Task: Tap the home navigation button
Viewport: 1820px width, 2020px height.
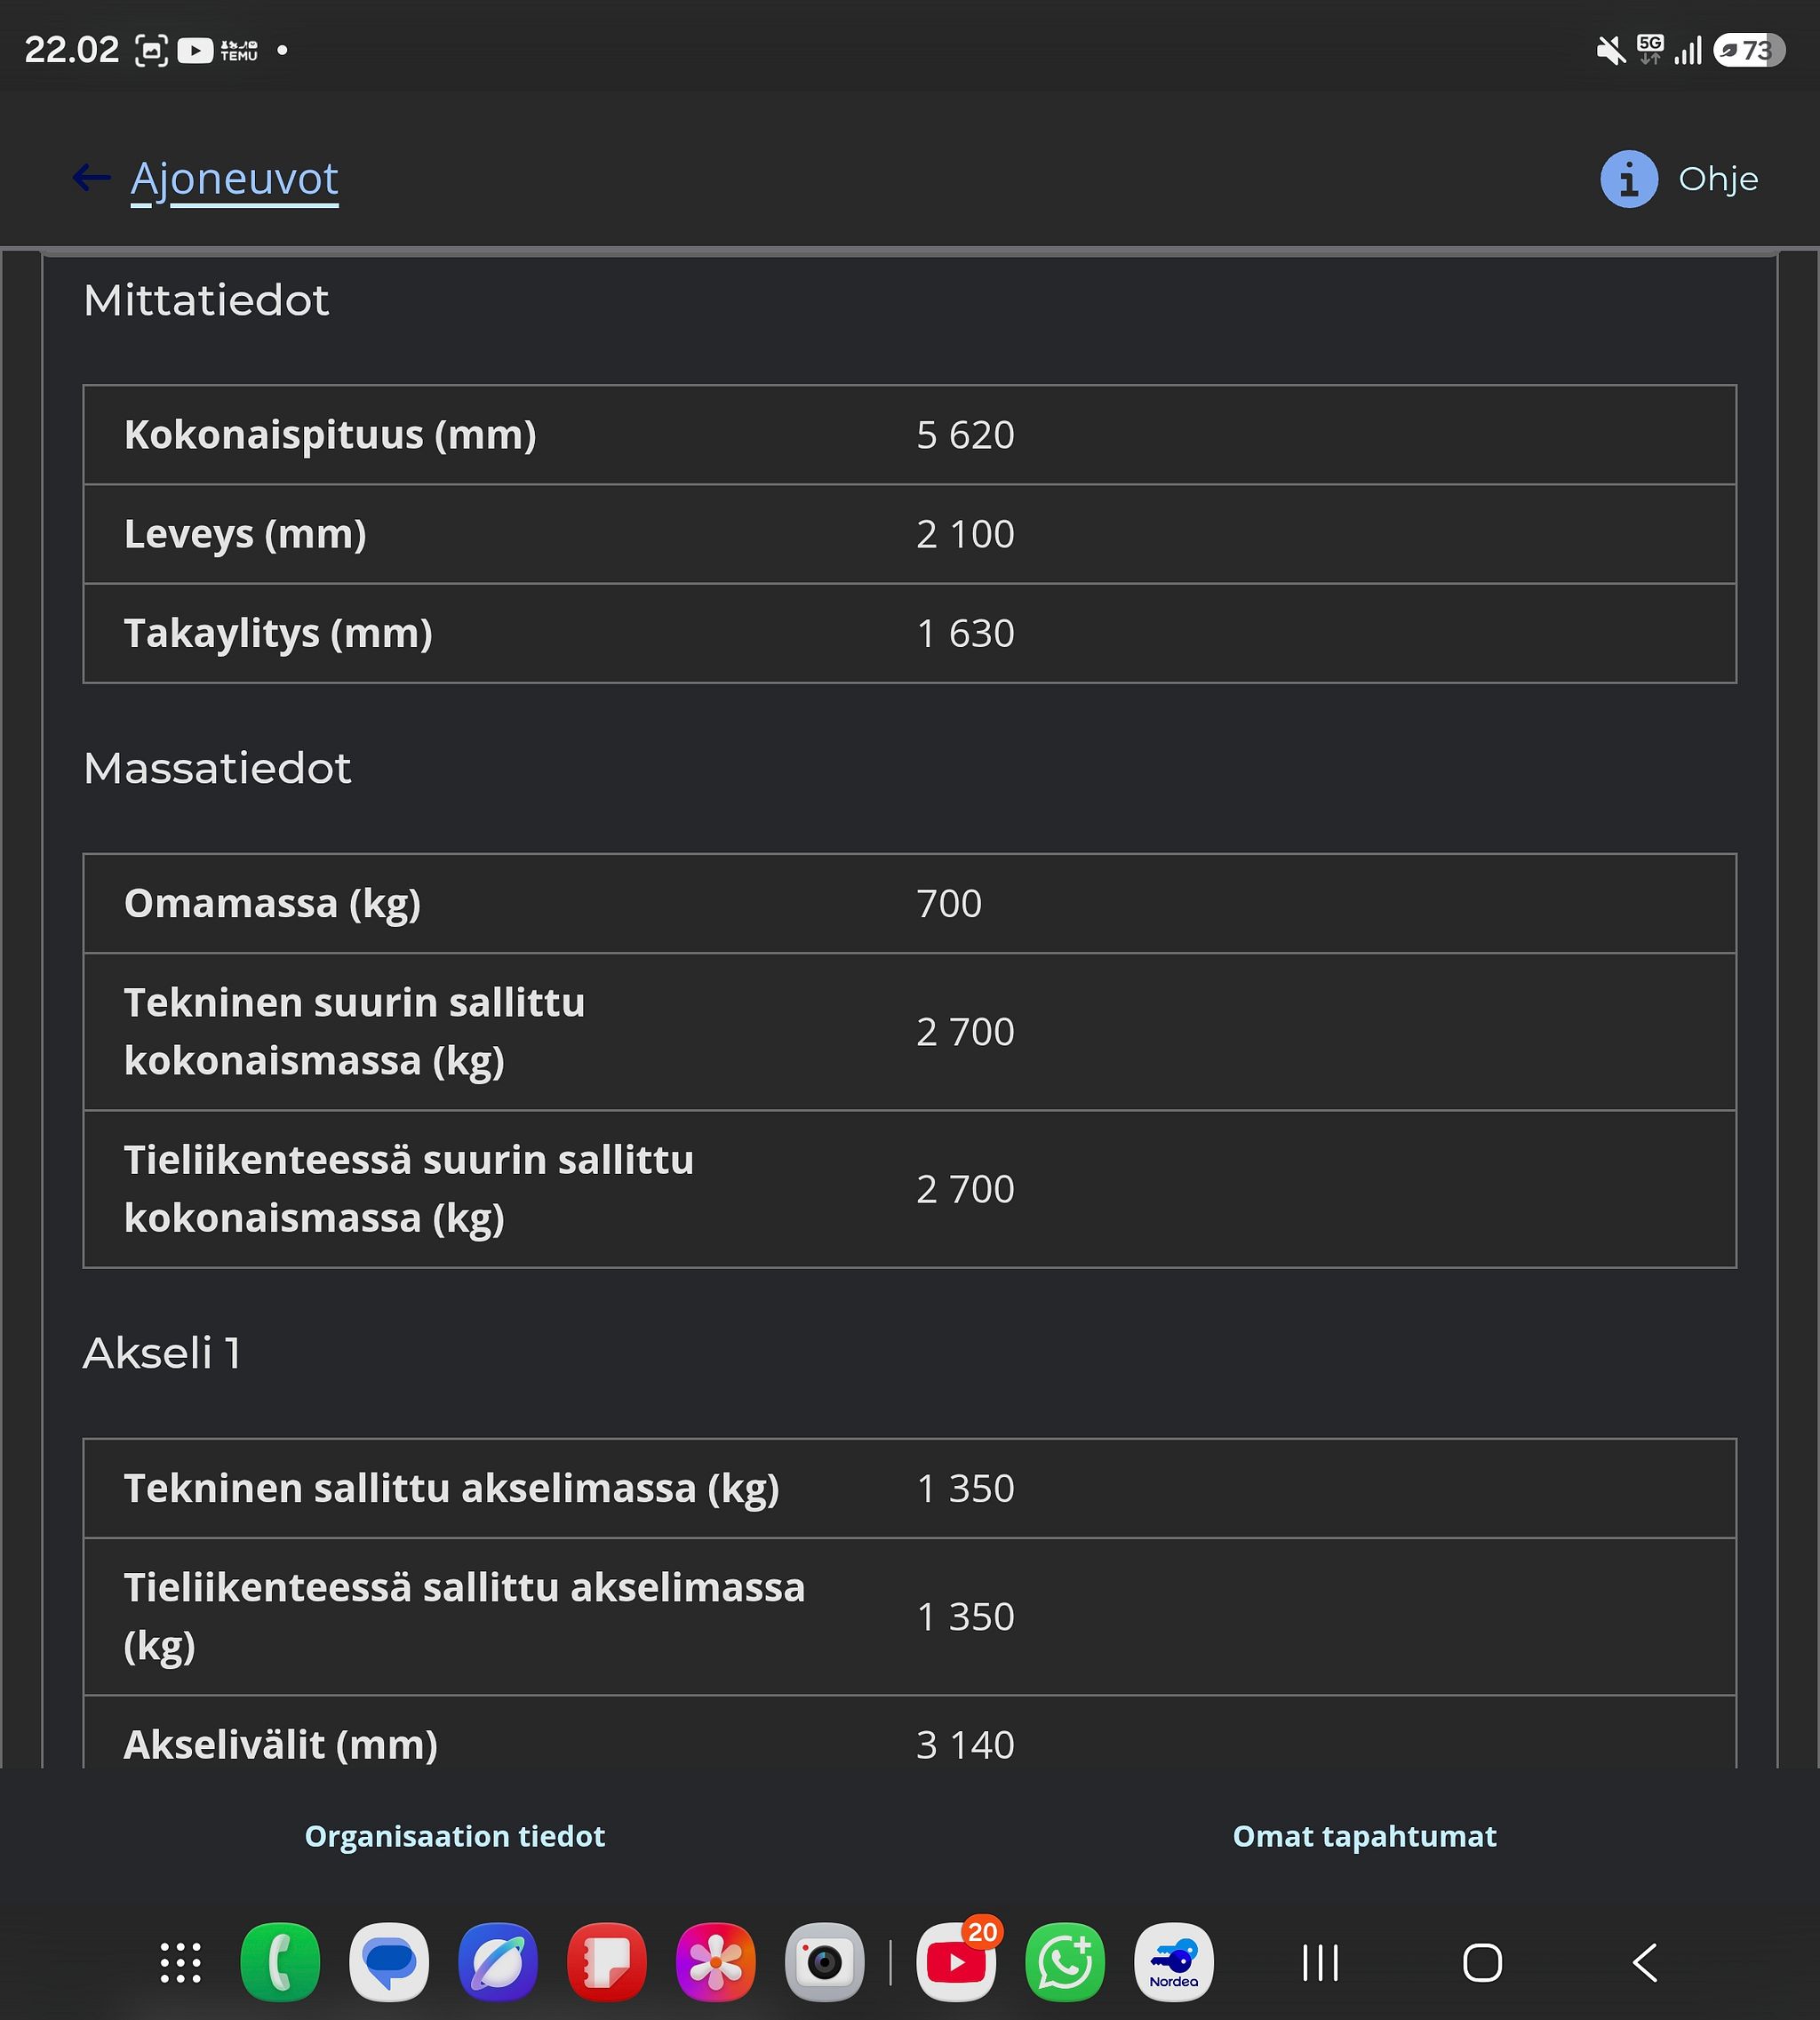Action: pyautogui.click(x=1483, y=1963)
